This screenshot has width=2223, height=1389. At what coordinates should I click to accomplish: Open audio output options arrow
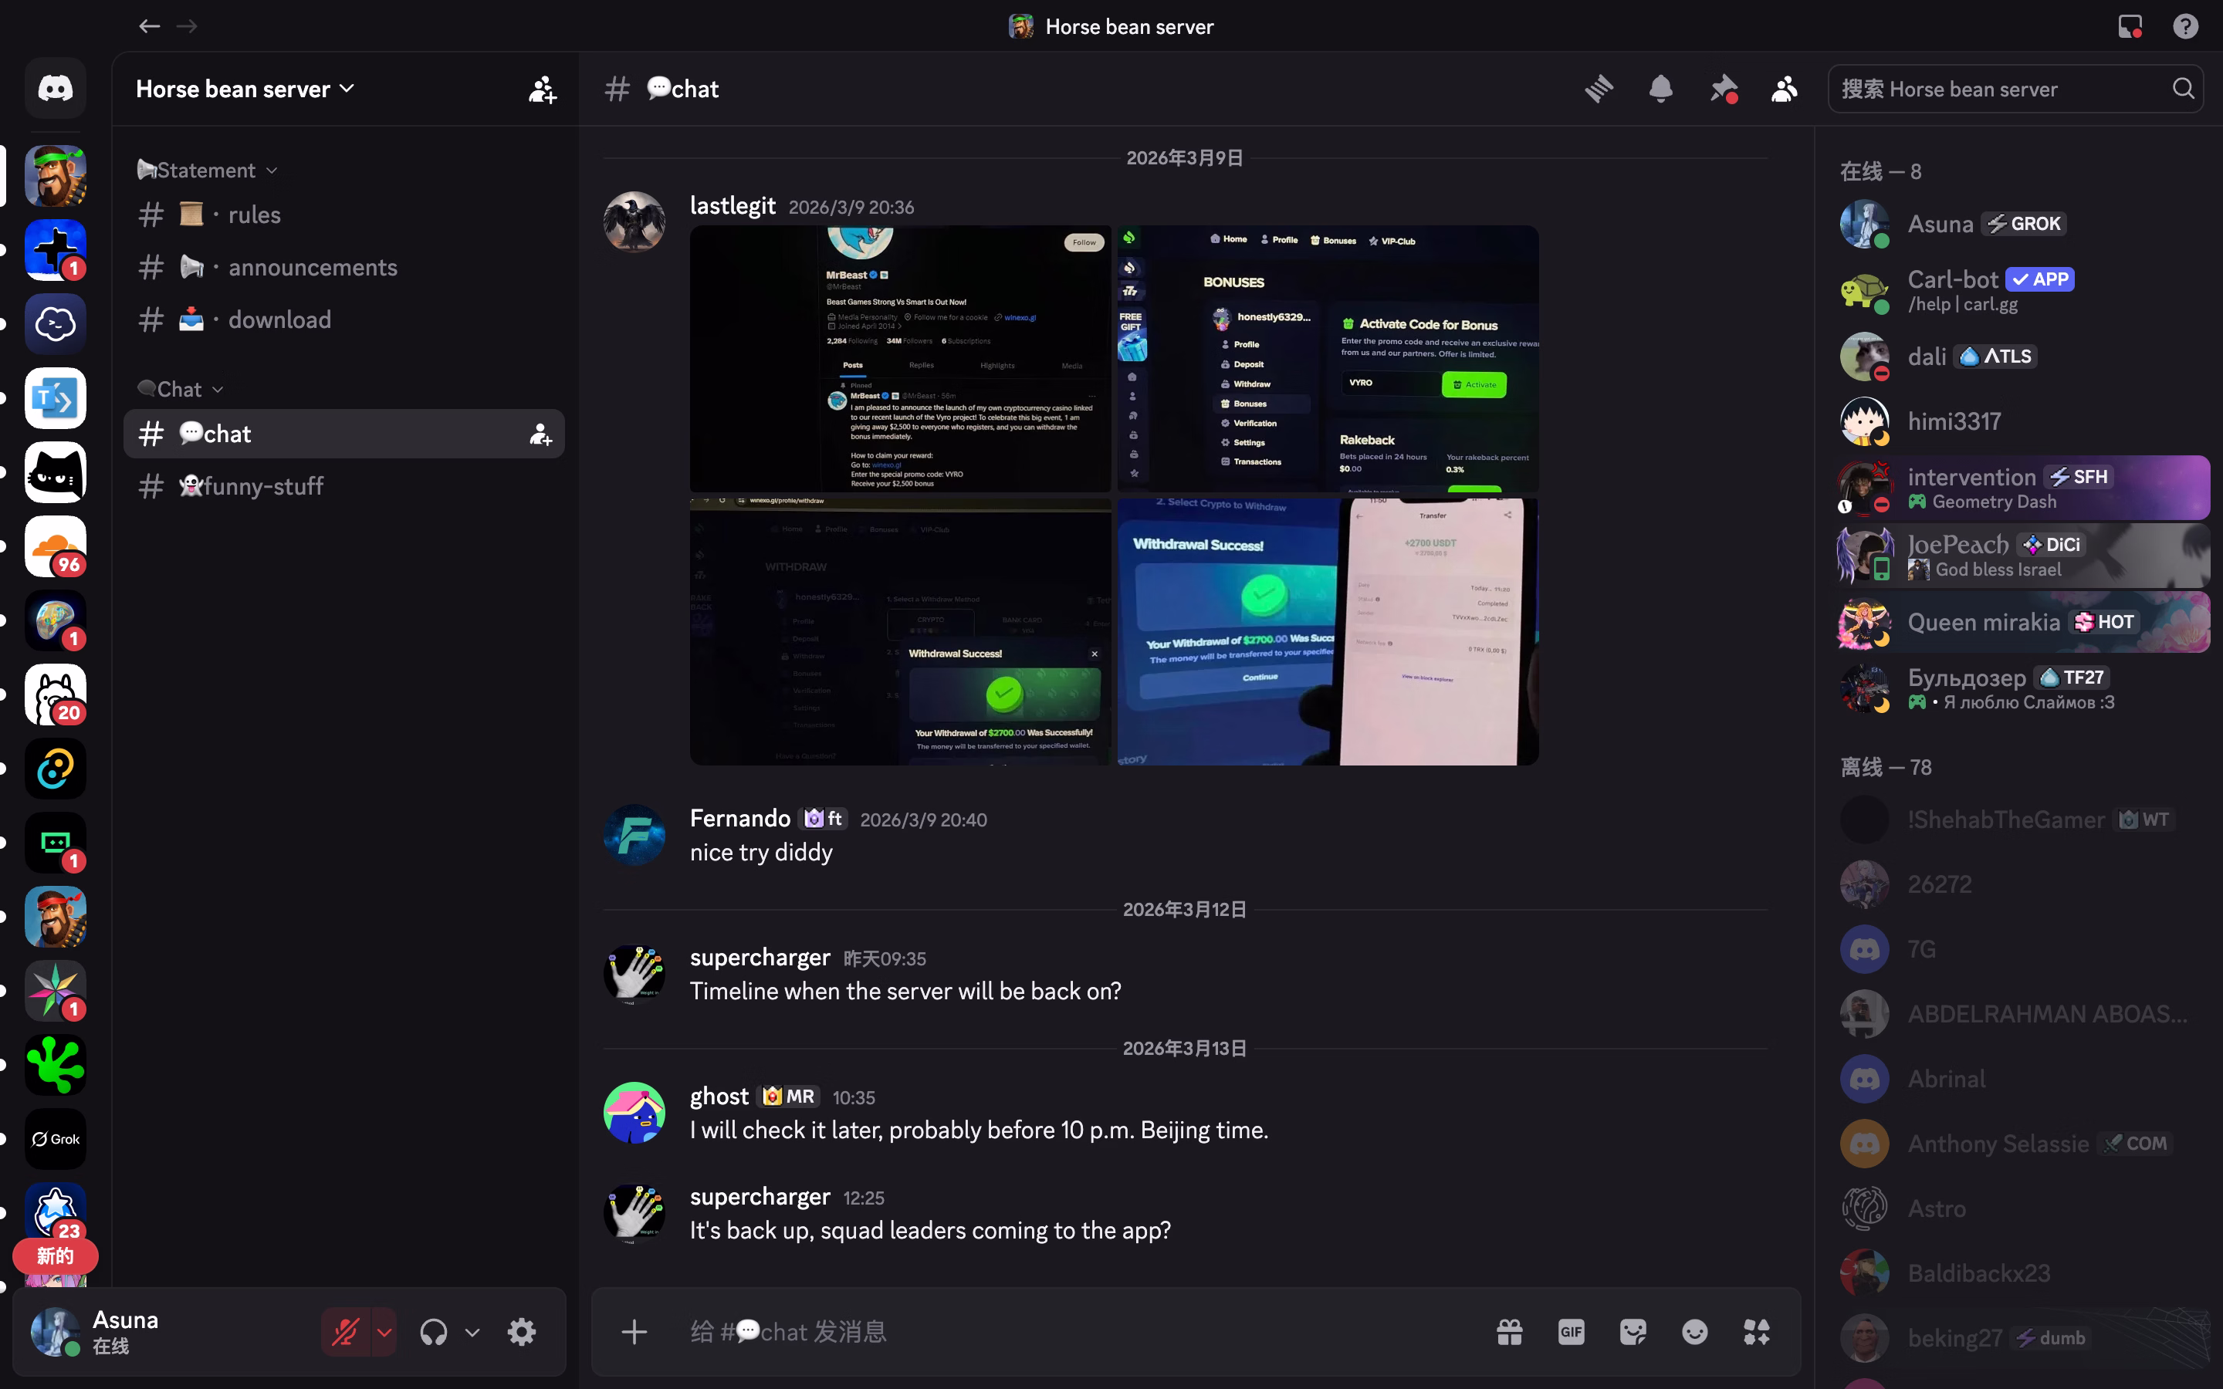coord(472,1331)
